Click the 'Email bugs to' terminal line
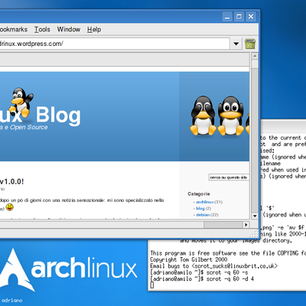This screenshot has width=306, height=306. pyautogui.click(x=213, y=266)
